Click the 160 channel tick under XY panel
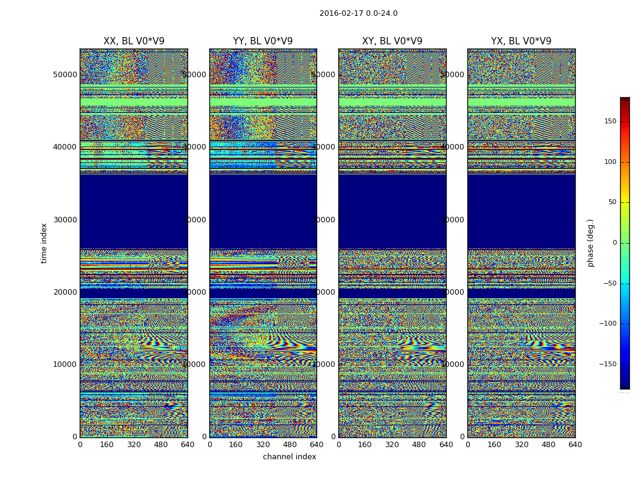Image resolution: width=639 pixels, height=486 pixels. 365,445
